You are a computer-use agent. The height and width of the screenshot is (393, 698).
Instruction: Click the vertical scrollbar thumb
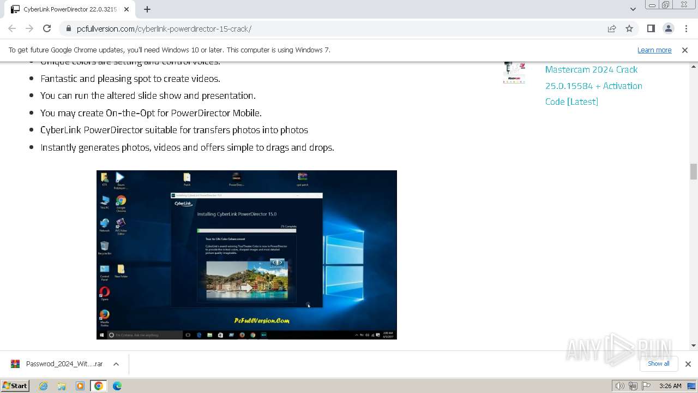694,171
